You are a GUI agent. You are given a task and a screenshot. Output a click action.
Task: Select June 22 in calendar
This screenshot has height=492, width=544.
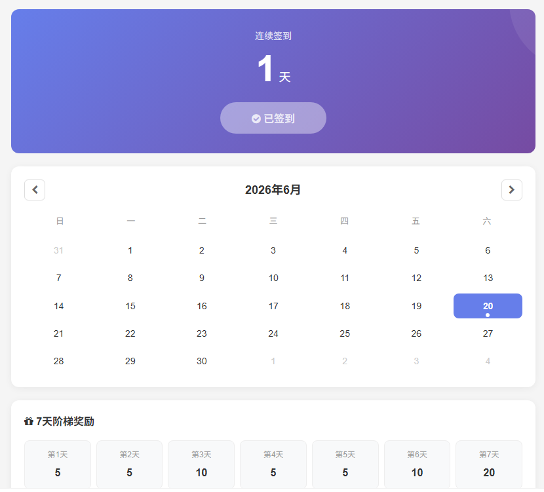(130, 333)
